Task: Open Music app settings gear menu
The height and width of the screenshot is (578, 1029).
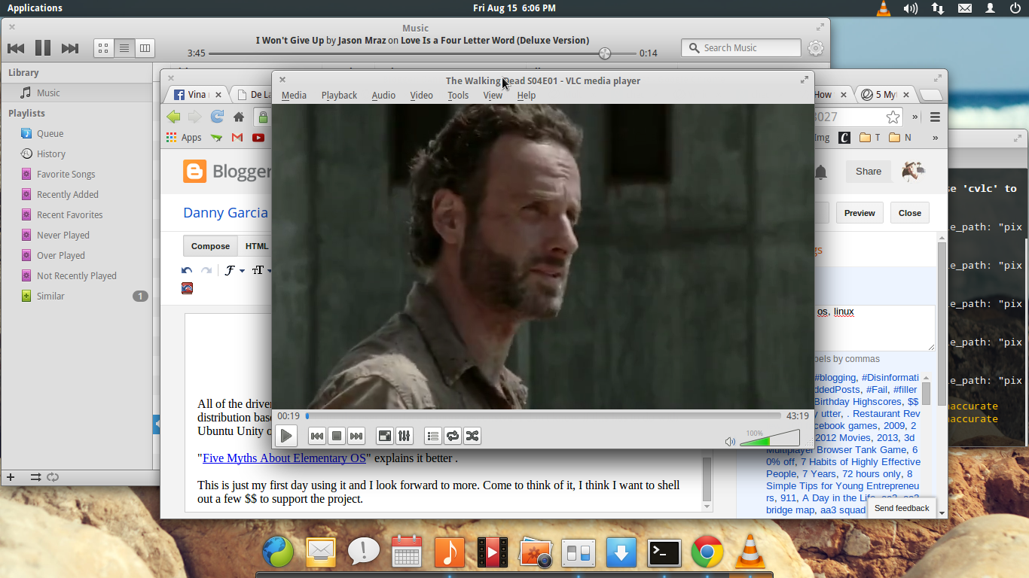Action: (815, 48)
